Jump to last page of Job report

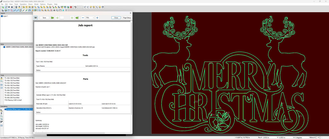tap(77, 18)
